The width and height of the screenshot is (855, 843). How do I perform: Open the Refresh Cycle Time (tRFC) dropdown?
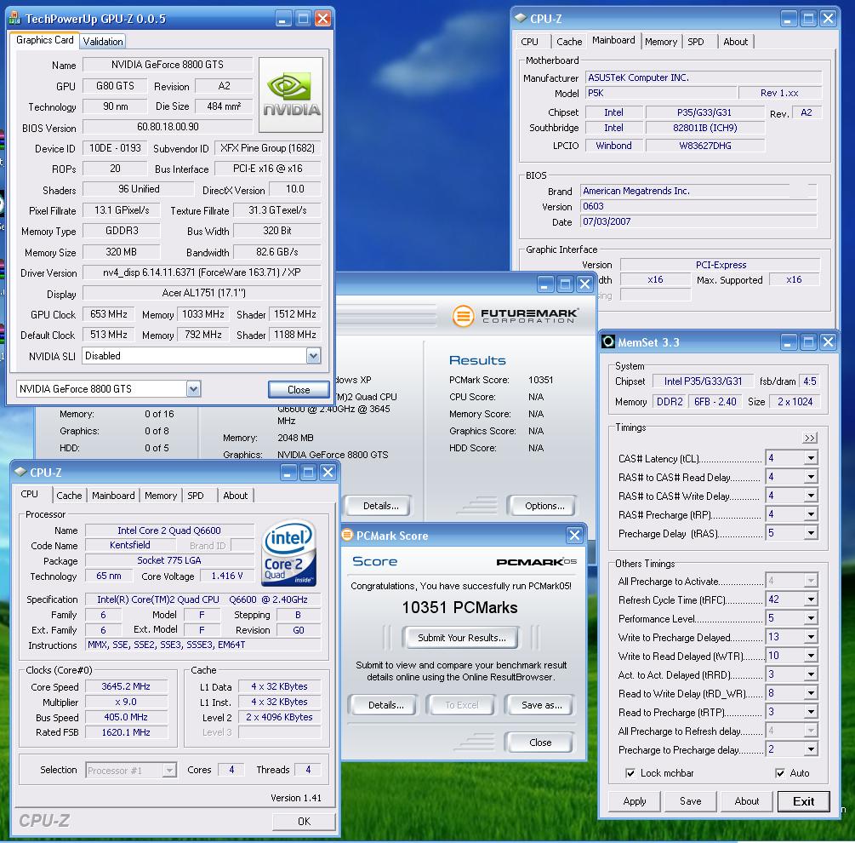click(811, 599)
